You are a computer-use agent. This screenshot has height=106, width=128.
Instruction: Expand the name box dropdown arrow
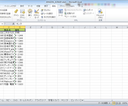[x=2, y=24]
